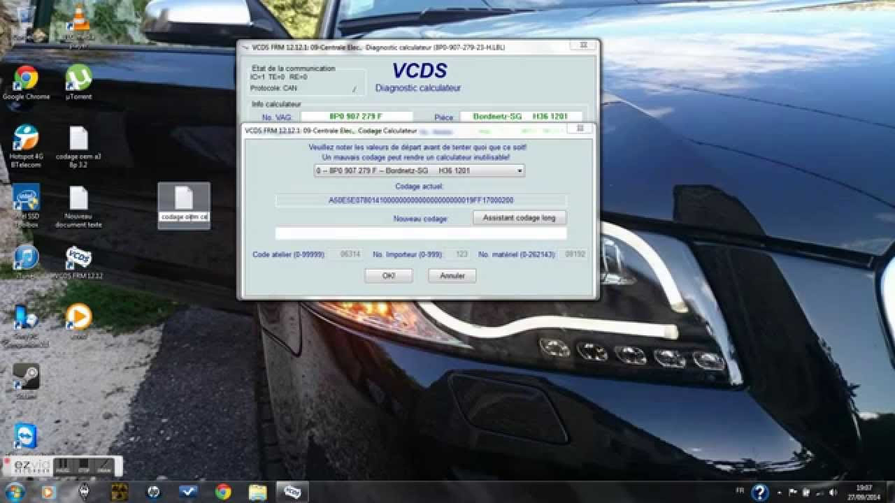
Task: Confirm with the 'OK!' button
Action: coord(389,276)
